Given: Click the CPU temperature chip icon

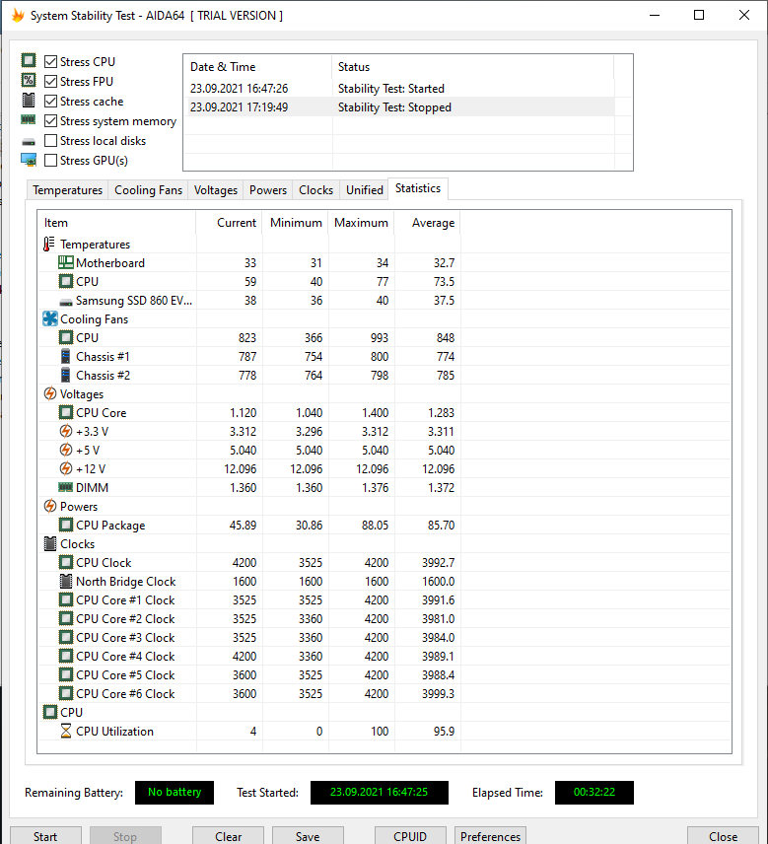Looking at the screenshot, I should coord(66,282).
